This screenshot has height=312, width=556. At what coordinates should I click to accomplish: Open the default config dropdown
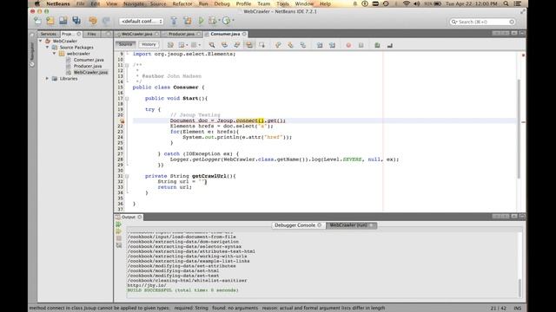tap(141, 21)
